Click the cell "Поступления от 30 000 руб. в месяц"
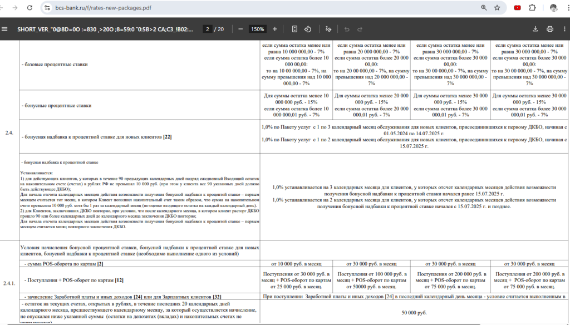The width and height of the screenshot is (570, 325). coord(296,280)
